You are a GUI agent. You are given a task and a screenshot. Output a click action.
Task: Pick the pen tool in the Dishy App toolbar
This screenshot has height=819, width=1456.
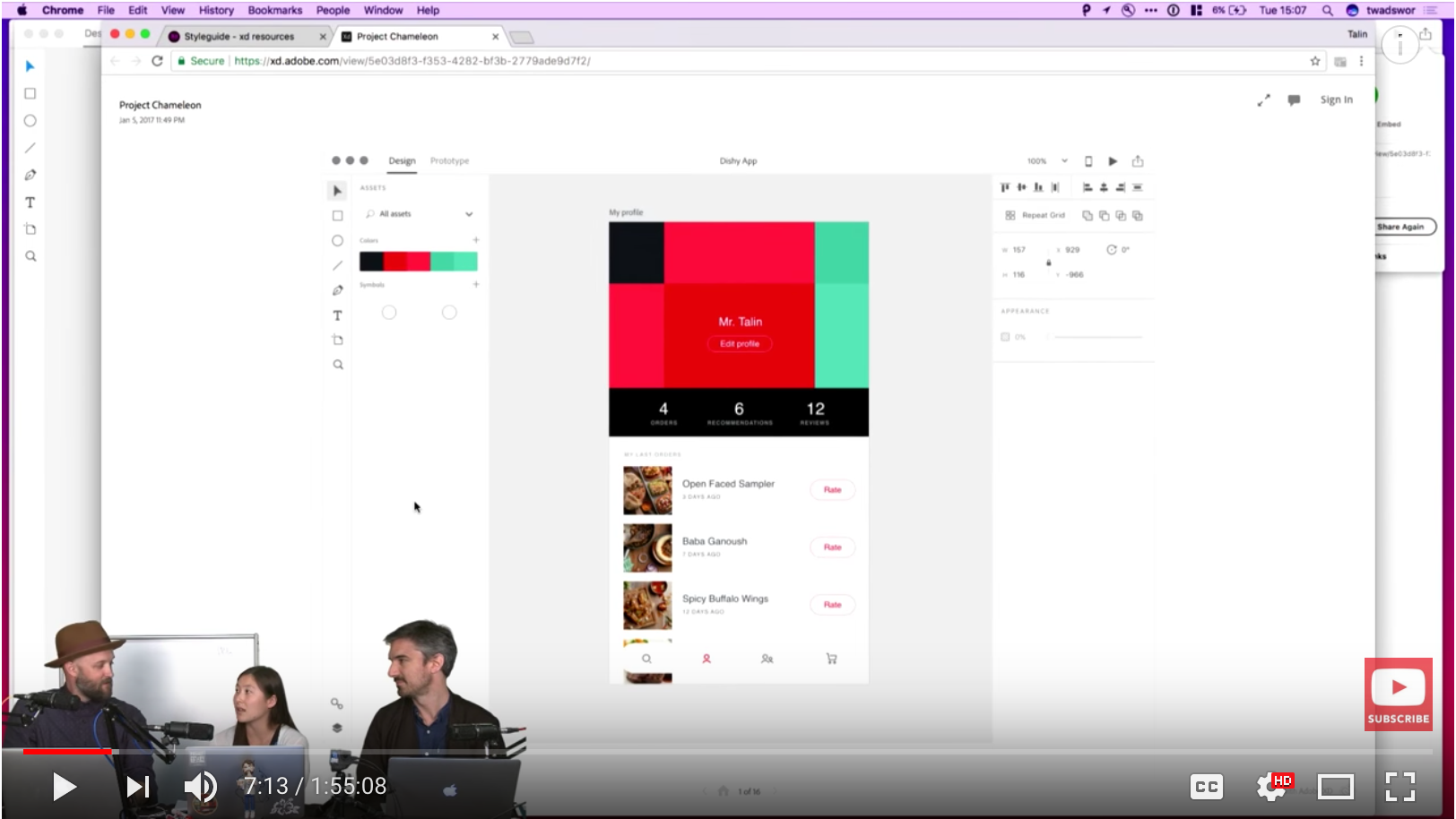[337, 290]
